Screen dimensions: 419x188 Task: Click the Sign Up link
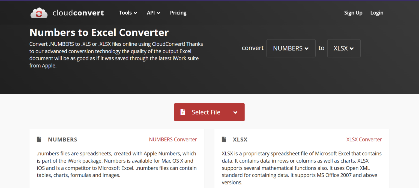point(353,13)
